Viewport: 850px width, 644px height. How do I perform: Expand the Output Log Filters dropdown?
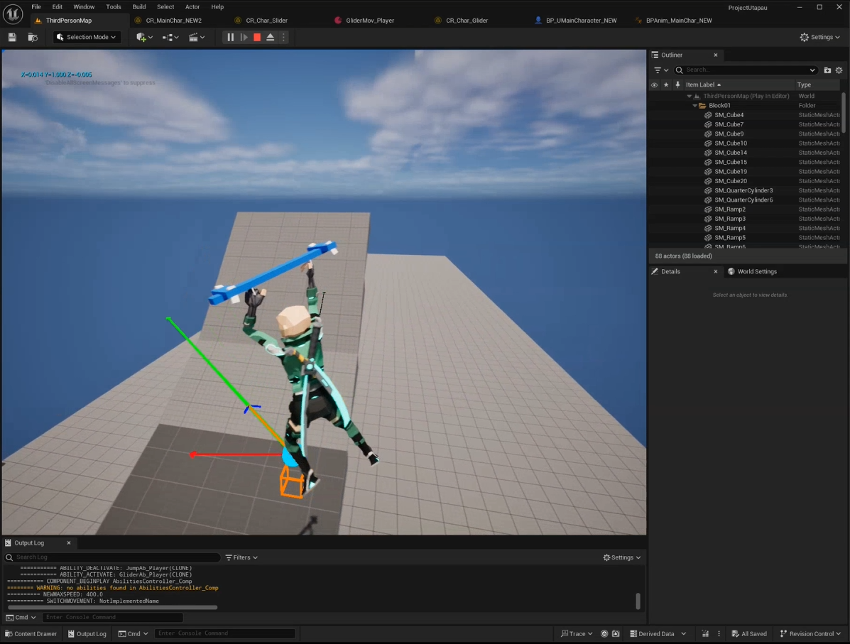241,557
